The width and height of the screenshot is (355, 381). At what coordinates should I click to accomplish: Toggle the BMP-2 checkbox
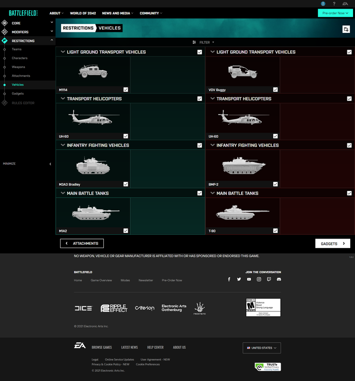click(275, 184)
